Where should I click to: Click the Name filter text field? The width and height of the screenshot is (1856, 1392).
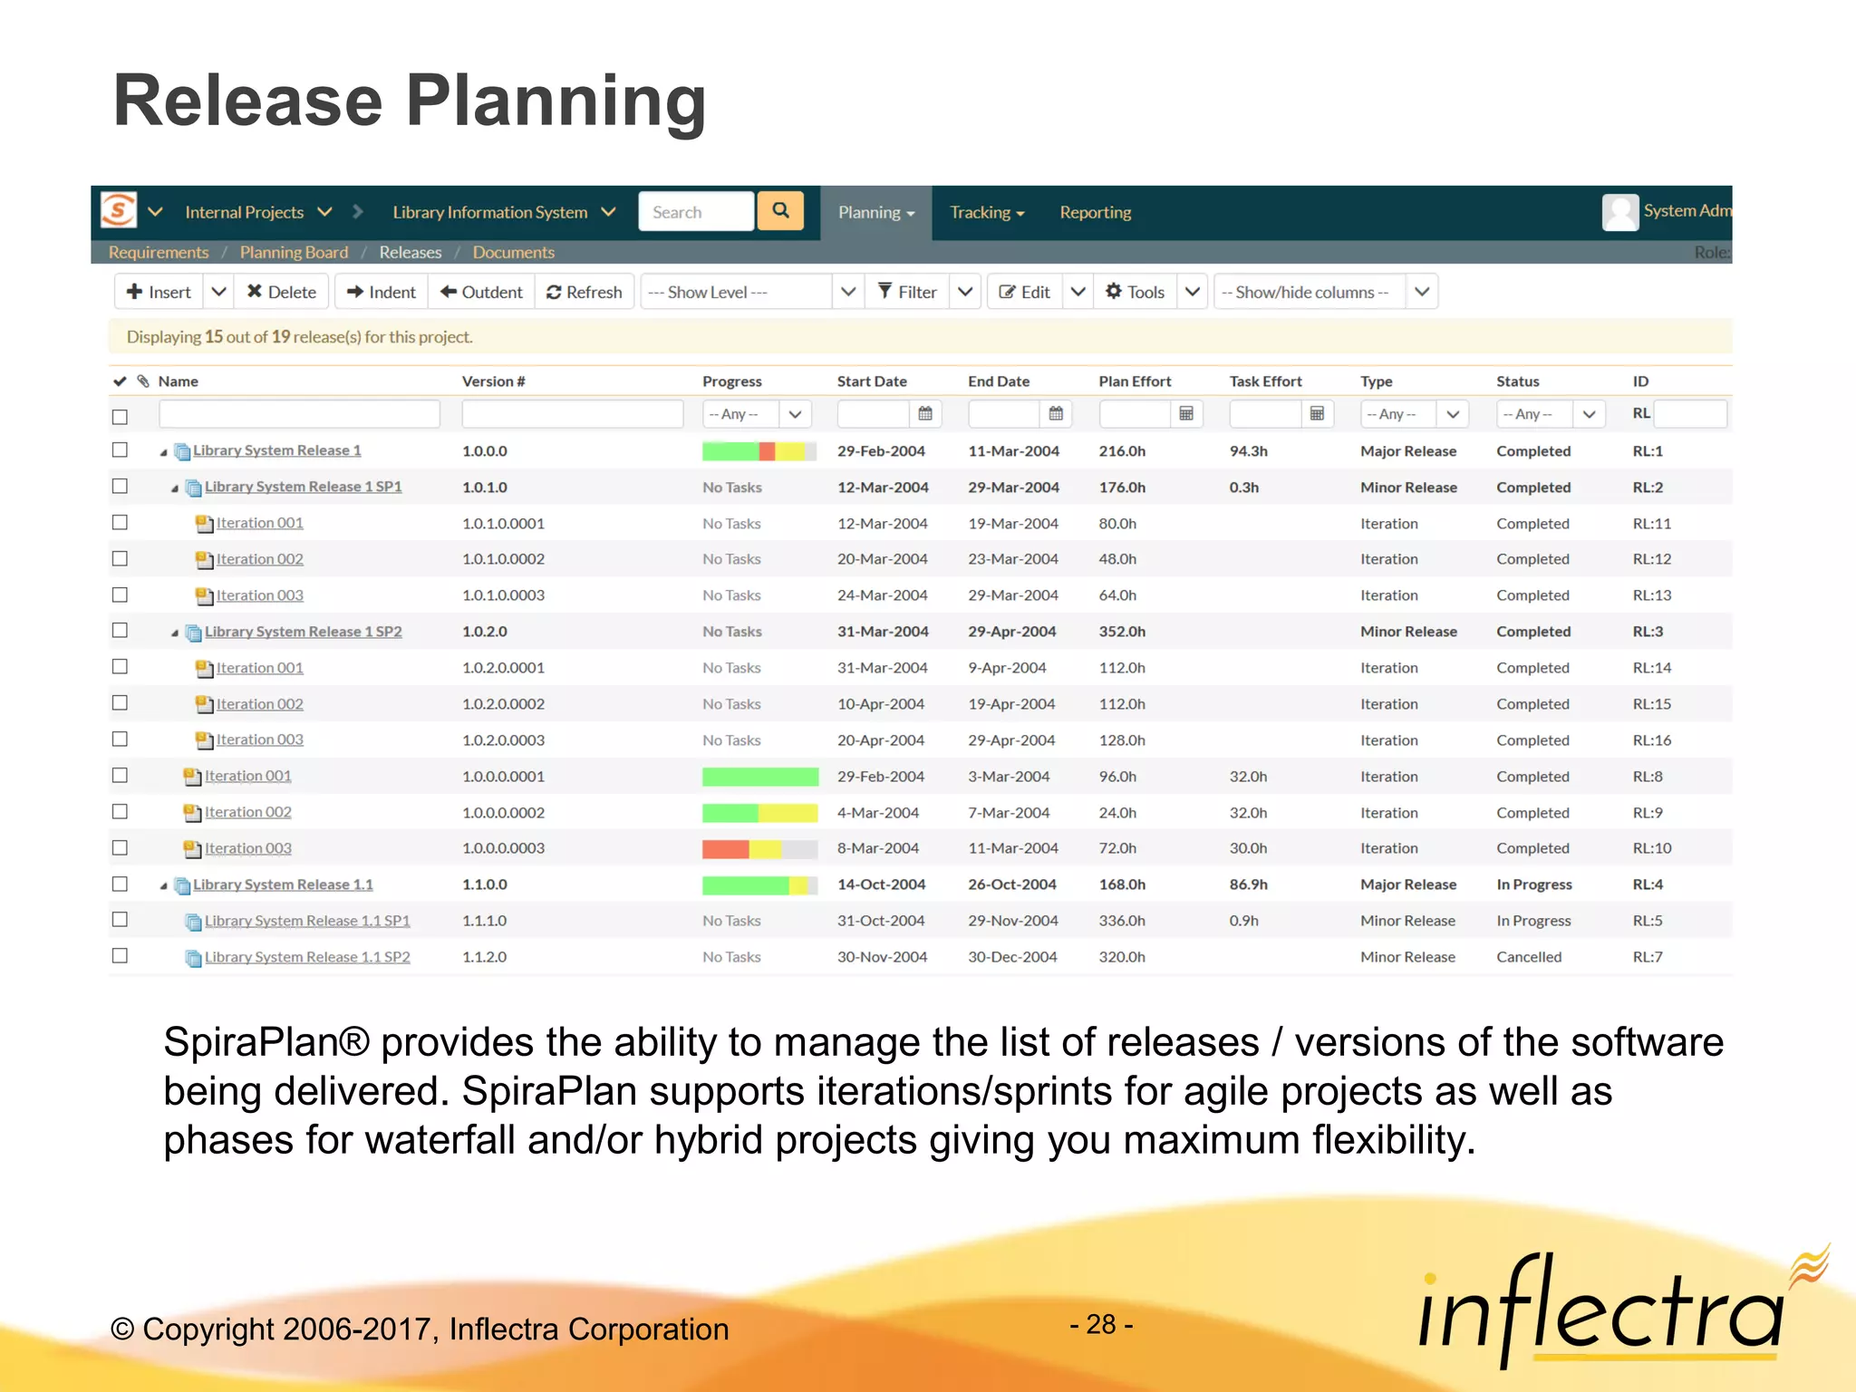(x=299, y=413)
